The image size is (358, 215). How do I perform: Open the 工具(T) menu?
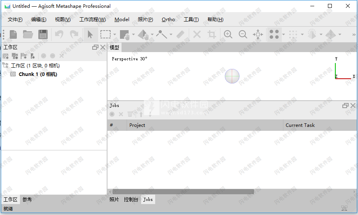tap(192, 20)
